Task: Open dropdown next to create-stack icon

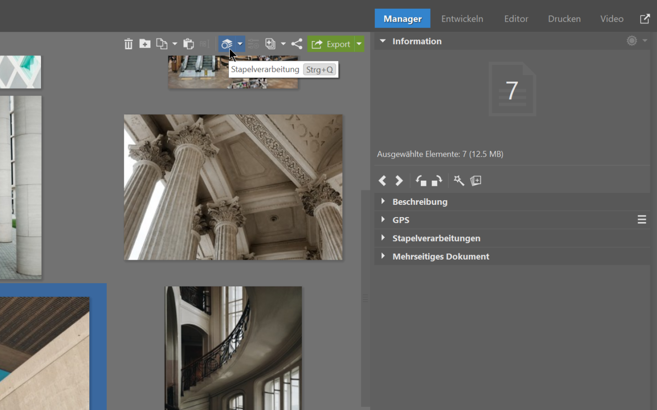Action: pyautogui.click(x=283, y=44)
